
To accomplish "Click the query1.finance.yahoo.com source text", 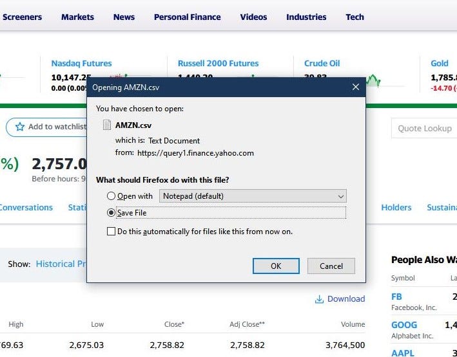I will pyautogui.click(x=195, y=153).
